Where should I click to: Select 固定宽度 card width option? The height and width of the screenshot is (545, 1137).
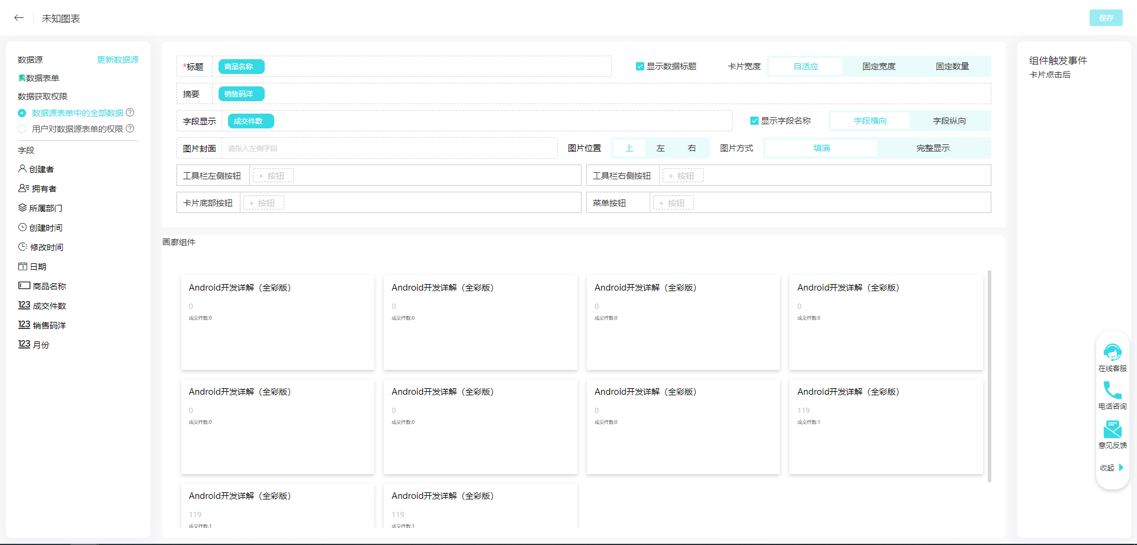(x=879, y=66)
